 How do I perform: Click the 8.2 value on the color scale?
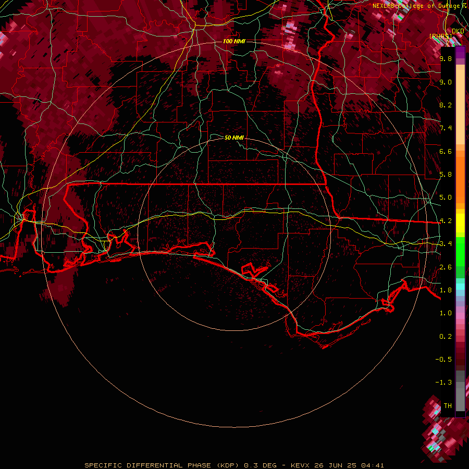click(446, 105)
